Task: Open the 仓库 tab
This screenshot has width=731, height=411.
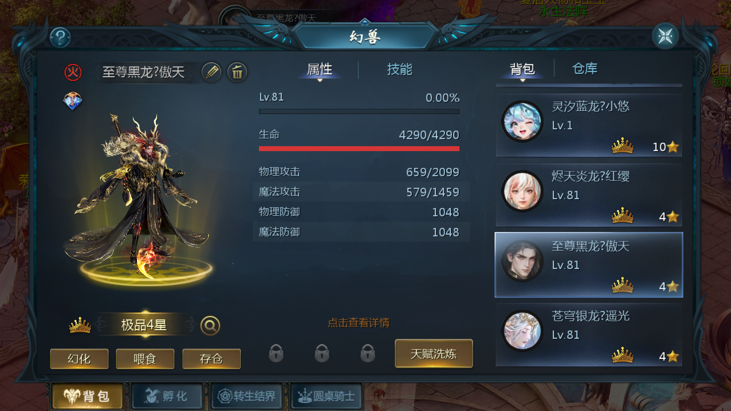Action: pos(585,69)
